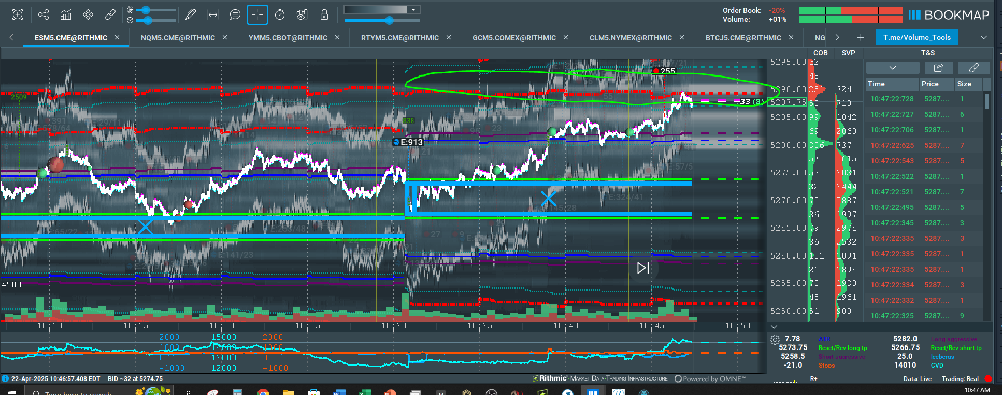
Task: Click the zoom-in frame icon in toolbar
Action: [18, 14]
